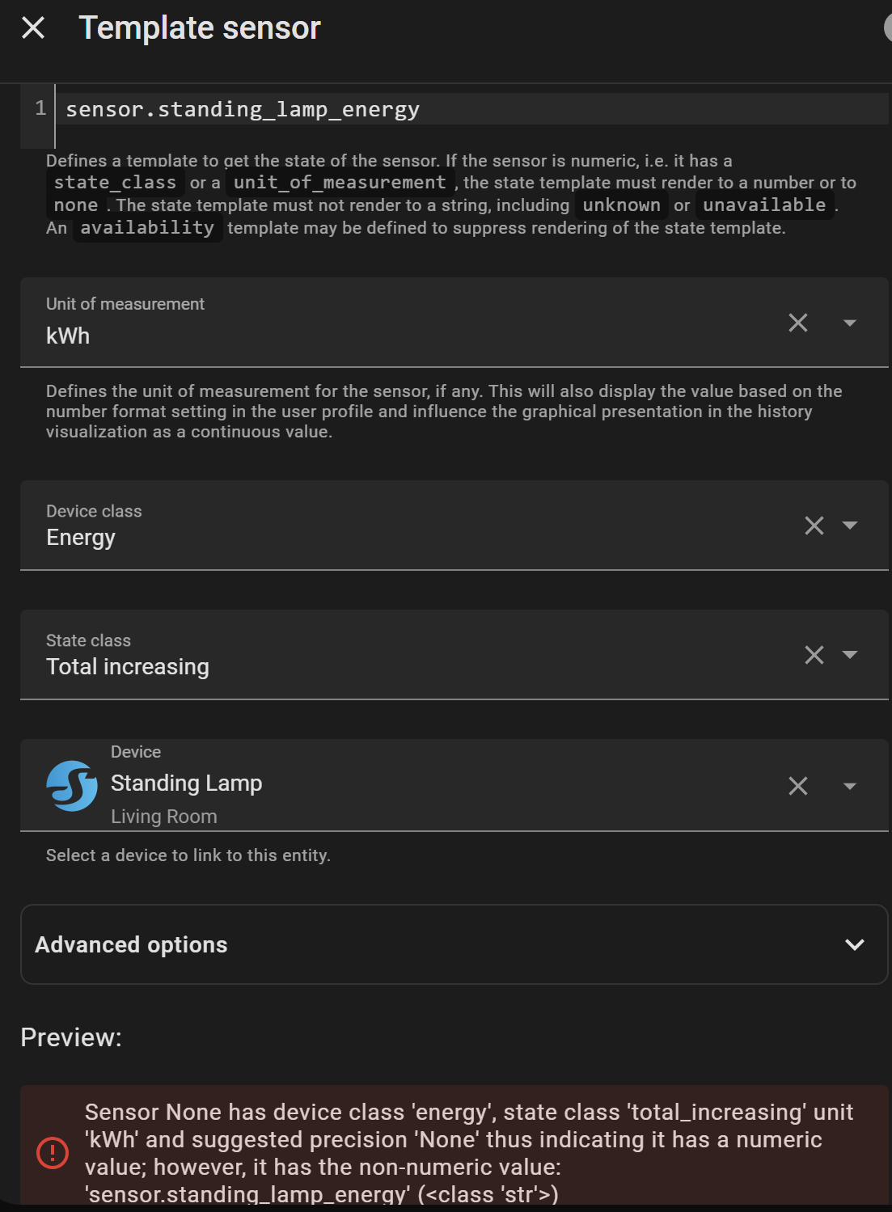Click the Advanced options heading text
892x1212 pixels.
tap(131, 944)
